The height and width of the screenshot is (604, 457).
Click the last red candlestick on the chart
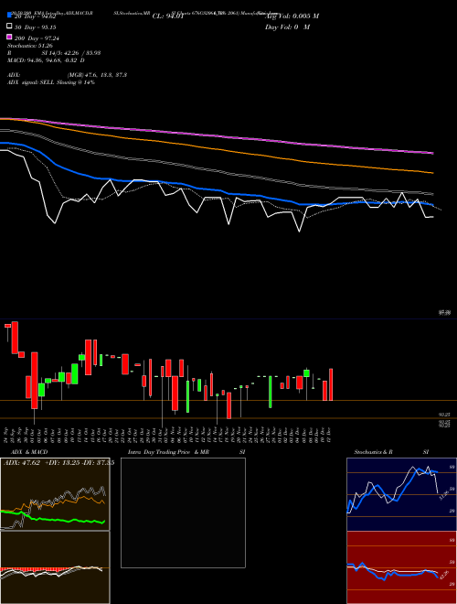point(331,384)
